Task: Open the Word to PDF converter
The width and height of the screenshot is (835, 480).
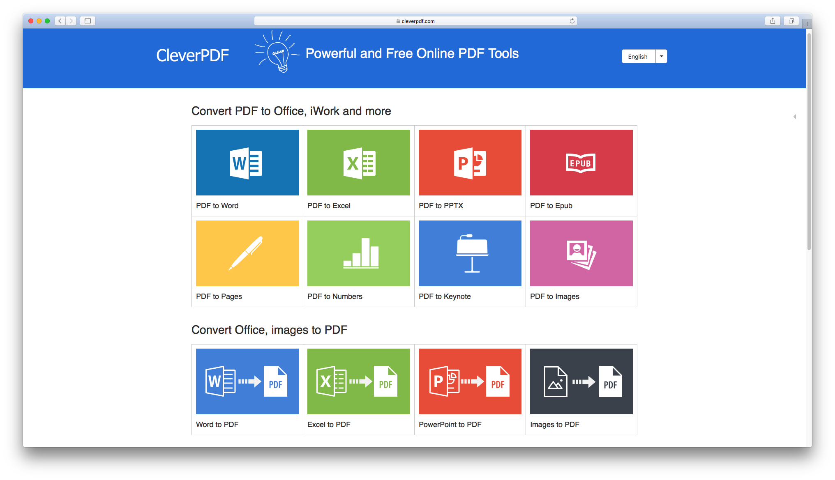Action: point(247,381)
